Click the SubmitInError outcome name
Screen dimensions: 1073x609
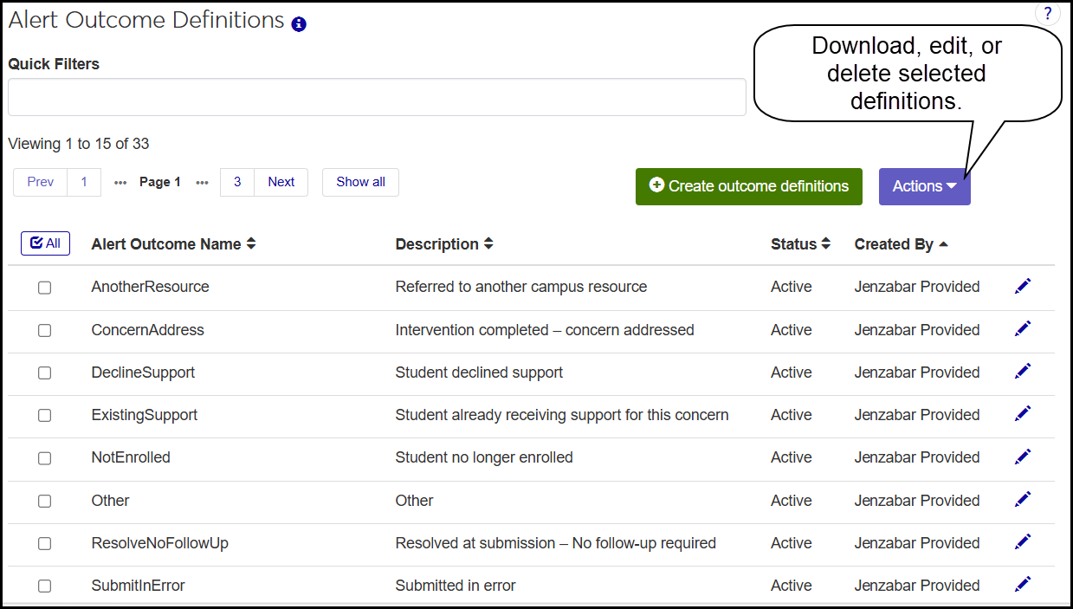click(139, 586)
